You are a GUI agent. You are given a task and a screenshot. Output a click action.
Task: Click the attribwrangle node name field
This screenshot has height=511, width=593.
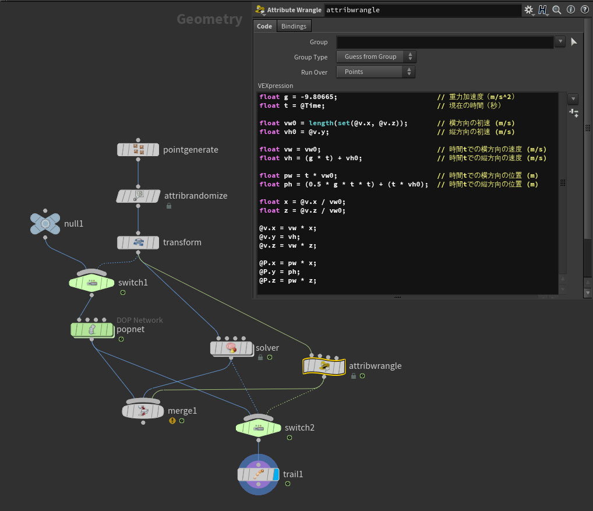click(422, 10)
